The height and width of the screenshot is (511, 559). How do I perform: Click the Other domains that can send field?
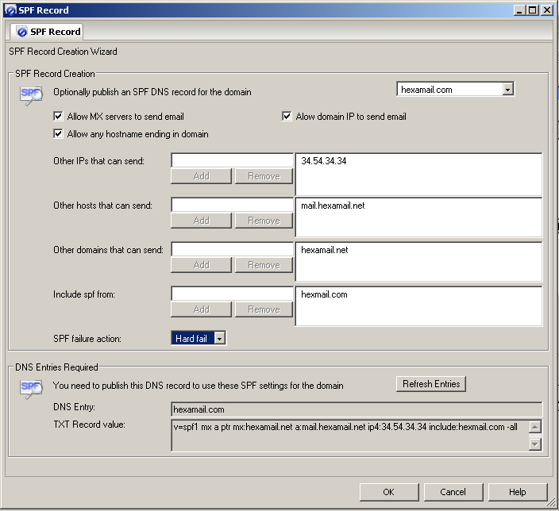(232, 250)
